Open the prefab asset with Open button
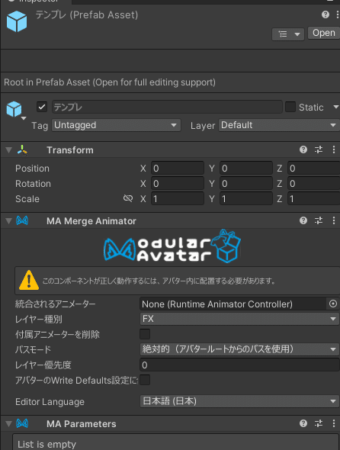The width and height of the screenshot is (340, 450). coord(324,33)
